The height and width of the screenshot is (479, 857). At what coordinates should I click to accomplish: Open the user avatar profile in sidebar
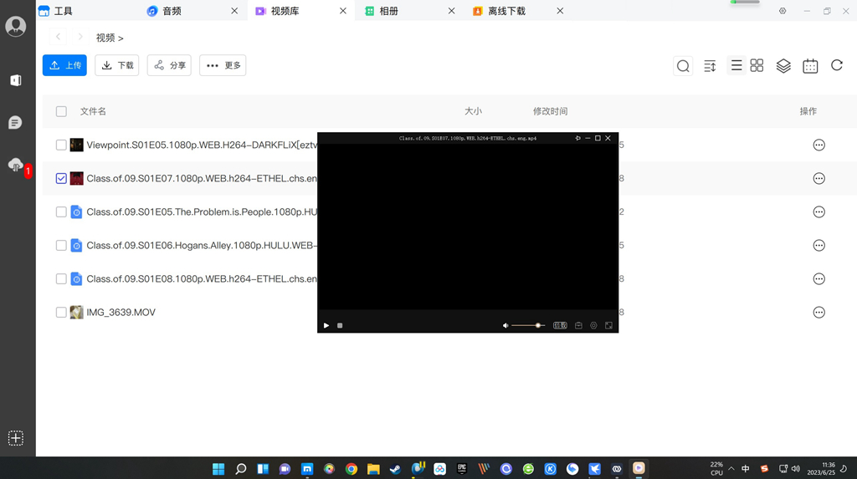click(15, 26)
